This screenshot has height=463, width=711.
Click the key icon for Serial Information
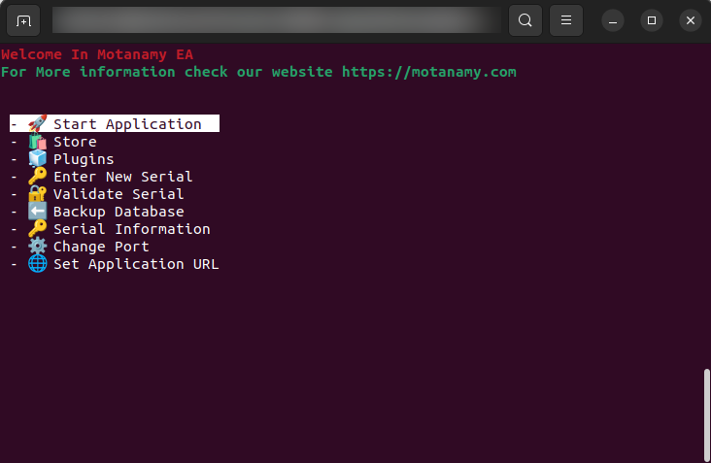(37, 229)
